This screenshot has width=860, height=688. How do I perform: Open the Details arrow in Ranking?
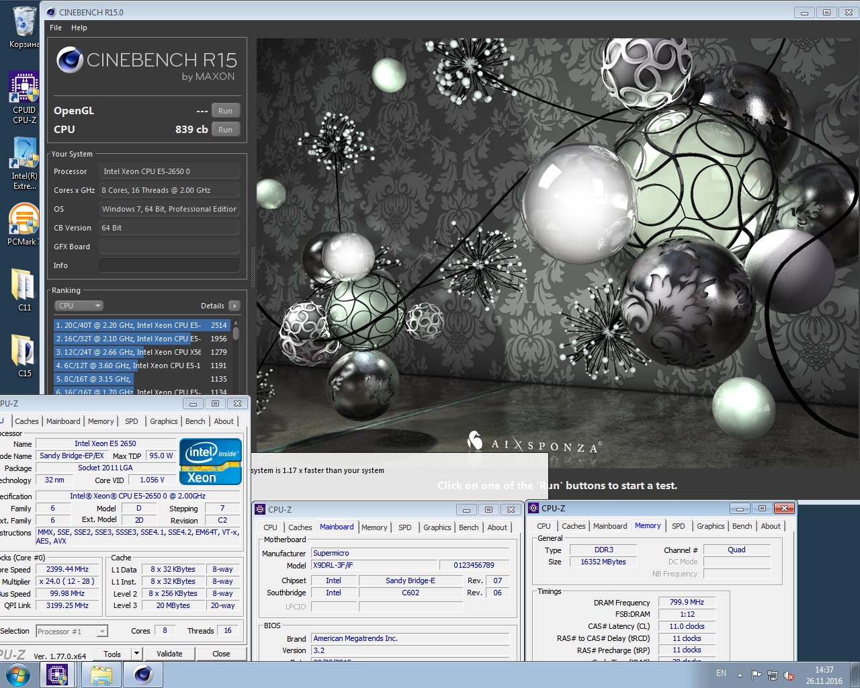234,306
